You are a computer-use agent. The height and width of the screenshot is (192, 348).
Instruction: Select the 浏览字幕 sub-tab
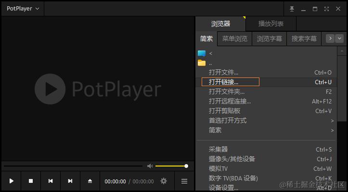coord(269,39)
